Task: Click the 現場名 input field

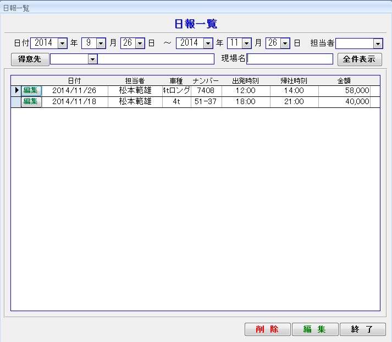Action: click(290, 59)
